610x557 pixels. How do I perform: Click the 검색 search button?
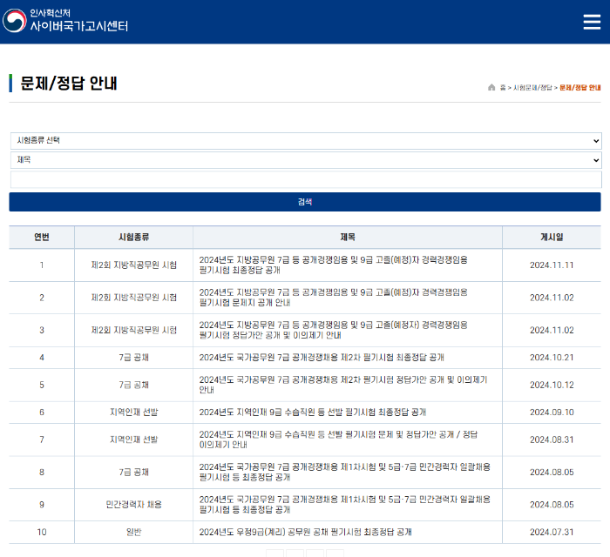305,202
